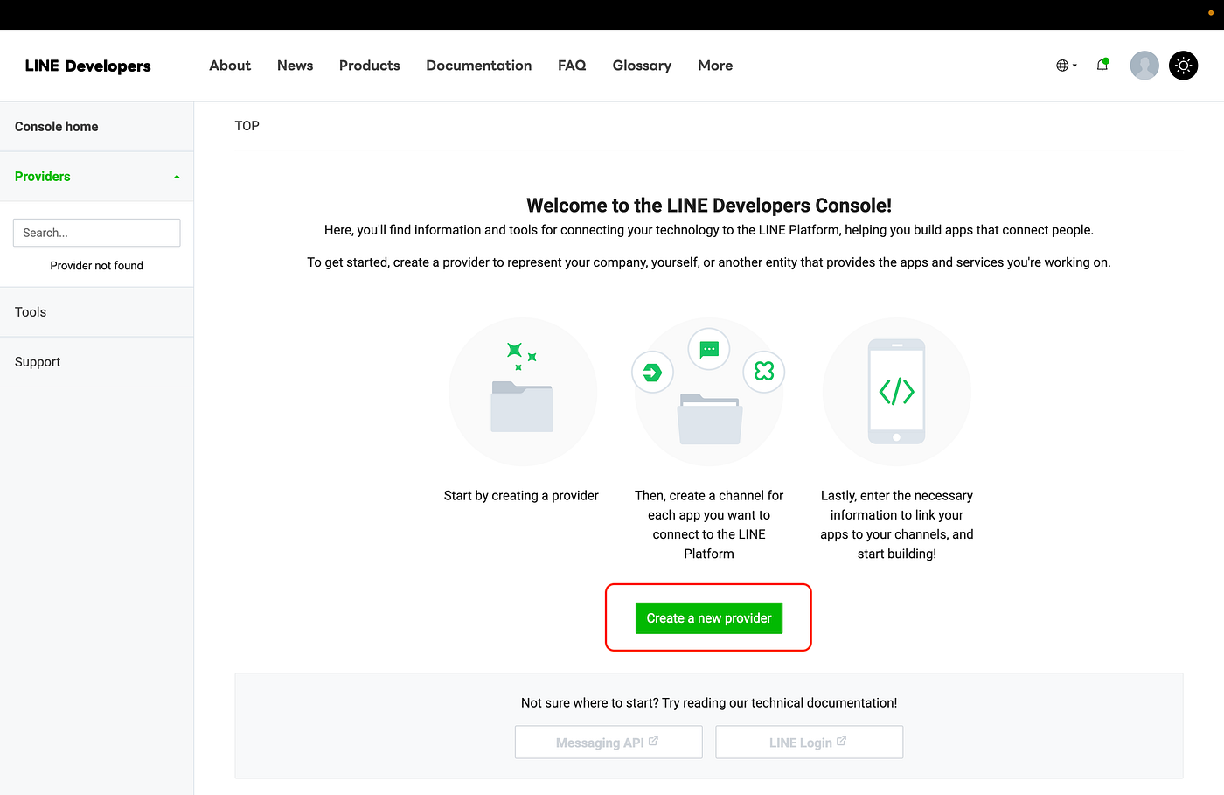The image size is (1224, 795).
Task: Open the About menu item
Action: tap(230, 66)
